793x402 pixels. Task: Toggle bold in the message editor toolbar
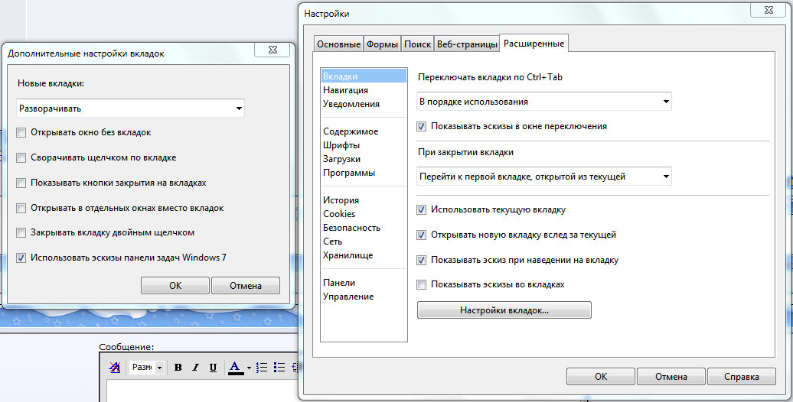178,367
